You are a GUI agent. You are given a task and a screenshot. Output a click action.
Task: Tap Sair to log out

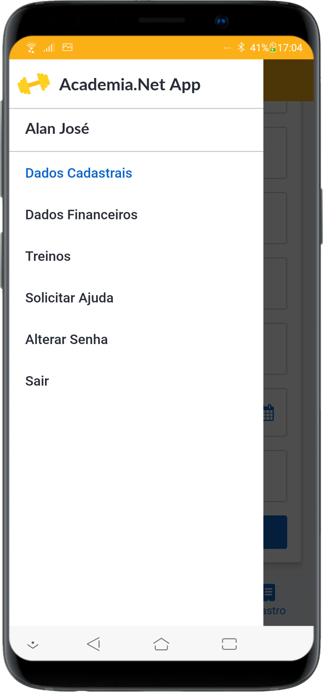click(x=37, y=381)
